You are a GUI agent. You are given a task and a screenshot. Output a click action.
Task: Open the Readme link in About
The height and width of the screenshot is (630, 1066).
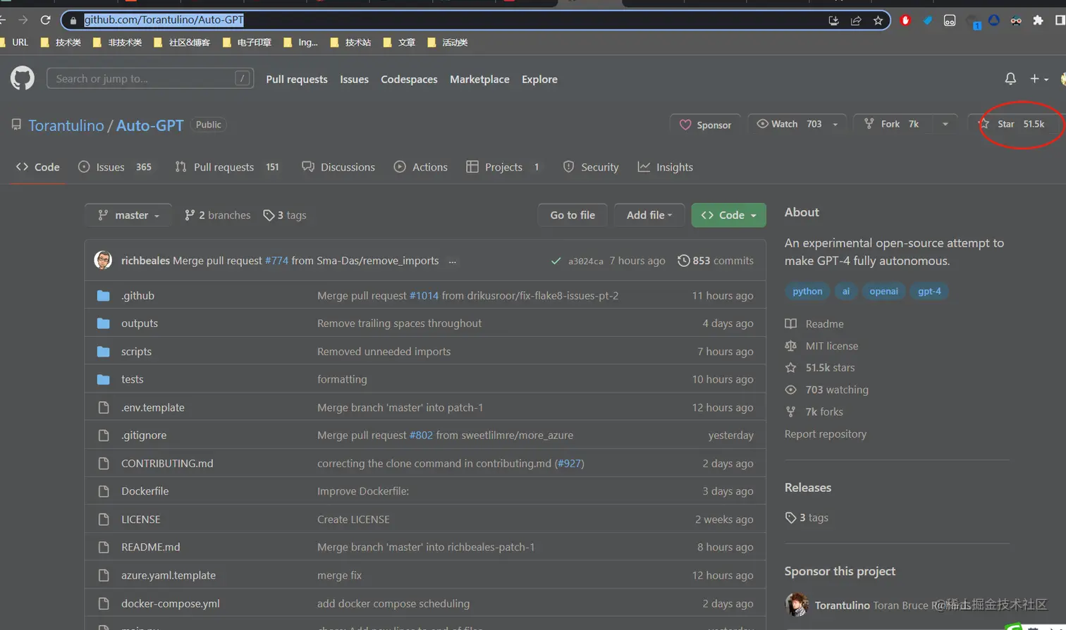pos(814,323)
